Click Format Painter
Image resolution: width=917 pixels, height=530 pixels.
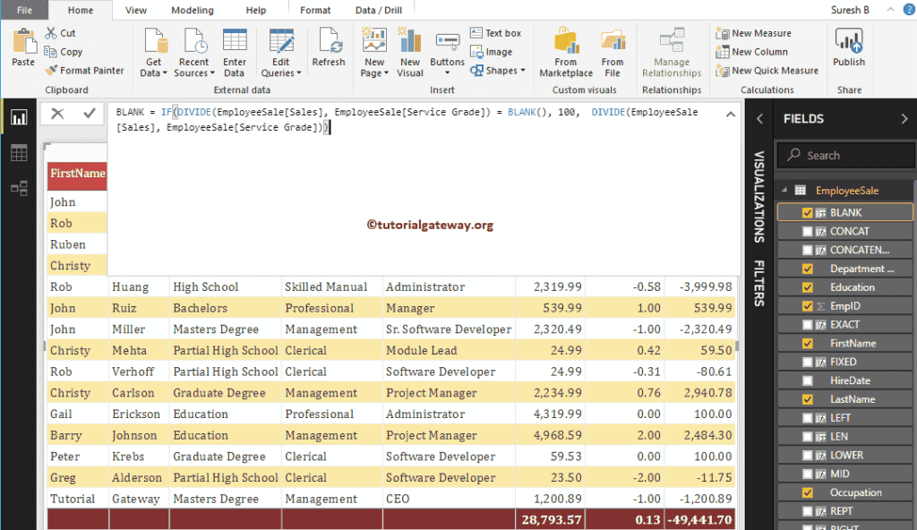coord(84,71)
